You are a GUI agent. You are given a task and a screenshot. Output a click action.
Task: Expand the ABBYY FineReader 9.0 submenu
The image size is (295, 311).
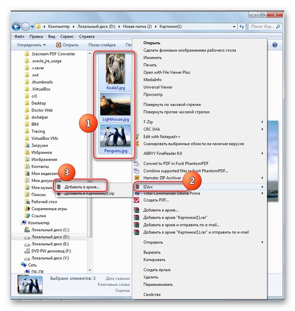[x=262, y=153]
